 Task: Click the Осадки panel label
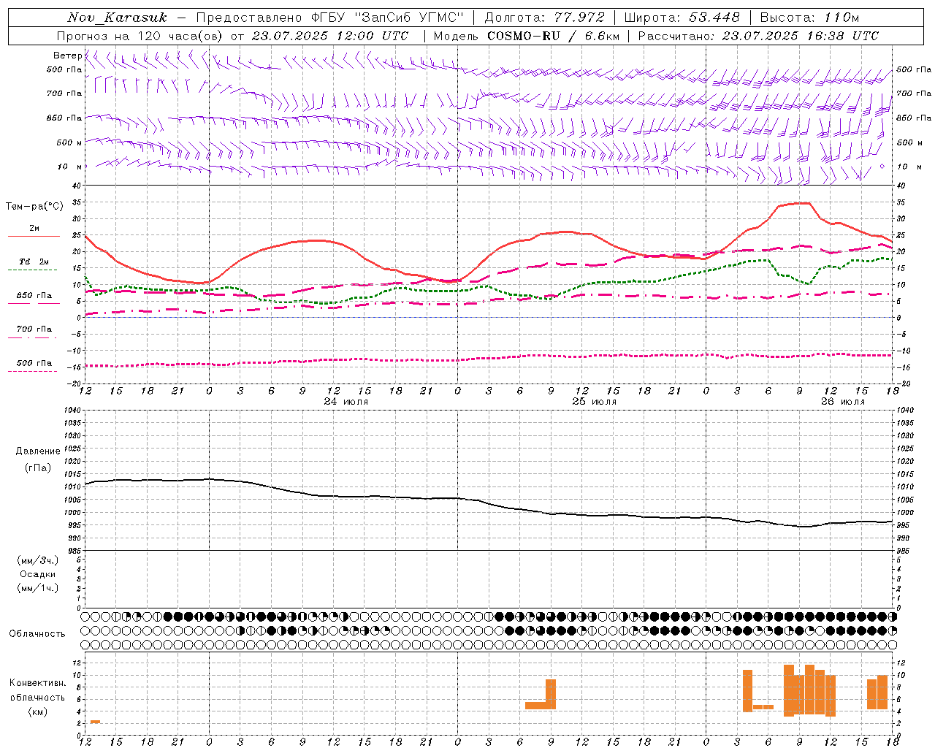38,574
